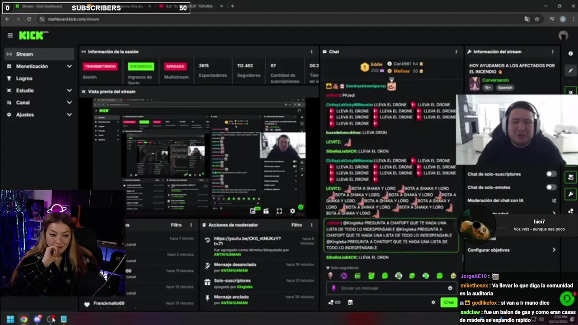Screen dimensions: 578x325
Task: Select Stream in the left sidebar
Action: (x=39, y=54)
